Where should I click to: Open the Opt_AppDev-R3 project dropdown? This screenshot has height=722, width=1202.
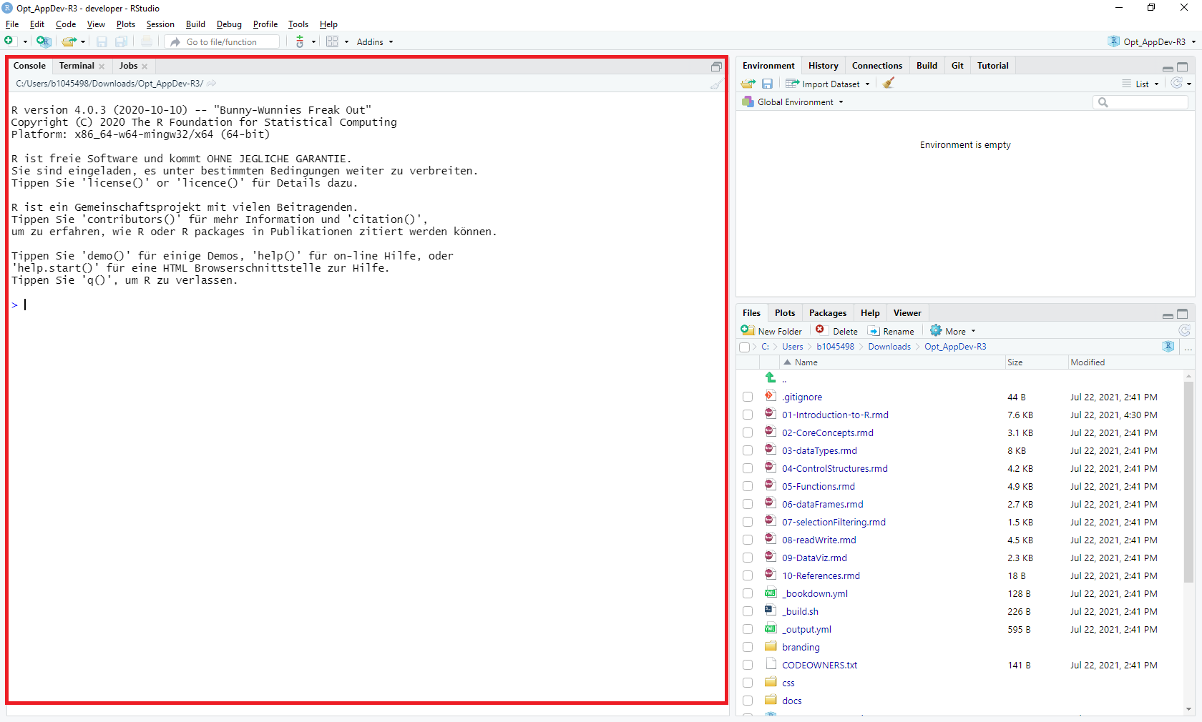[x=1153, y=42]
